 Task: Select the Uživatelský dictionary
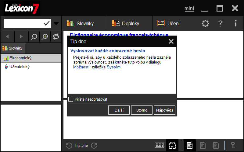[31, 67]
